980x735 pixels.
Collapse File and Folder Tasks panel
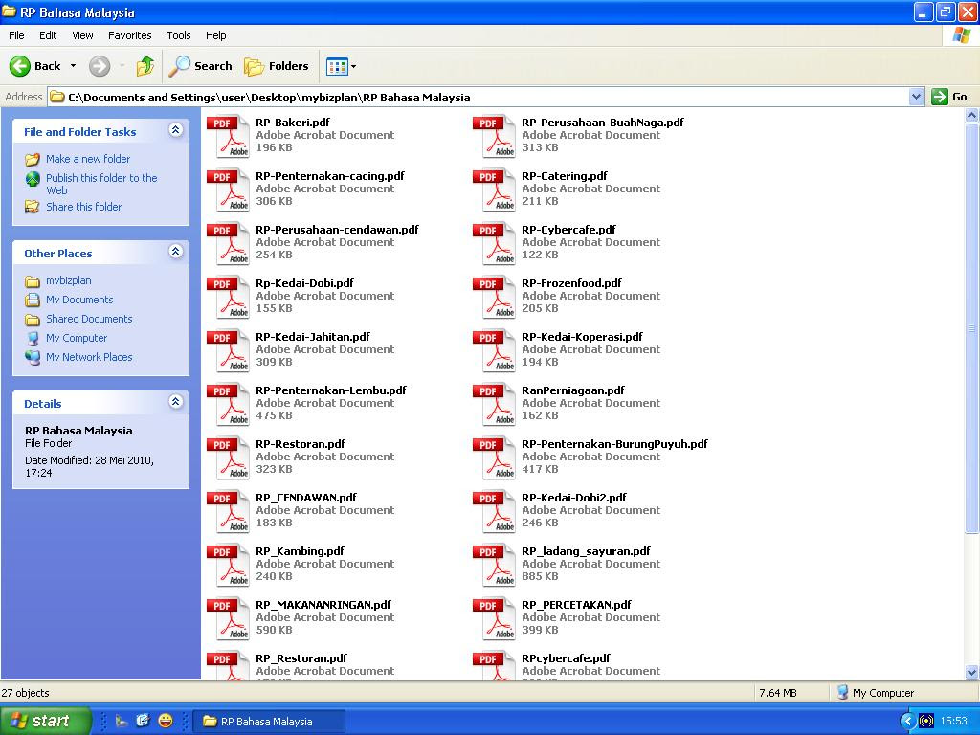click(176, 130)
